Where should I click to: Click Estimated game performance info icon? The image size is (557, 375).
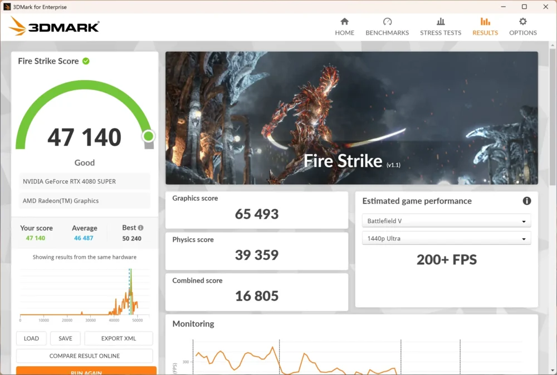[526, 201]
